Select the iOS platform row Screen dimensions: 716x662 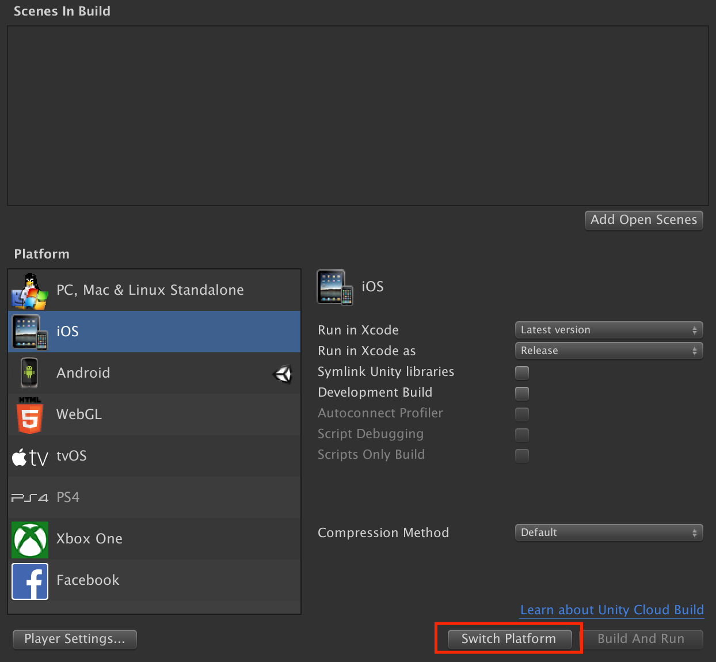coord(154,332)
